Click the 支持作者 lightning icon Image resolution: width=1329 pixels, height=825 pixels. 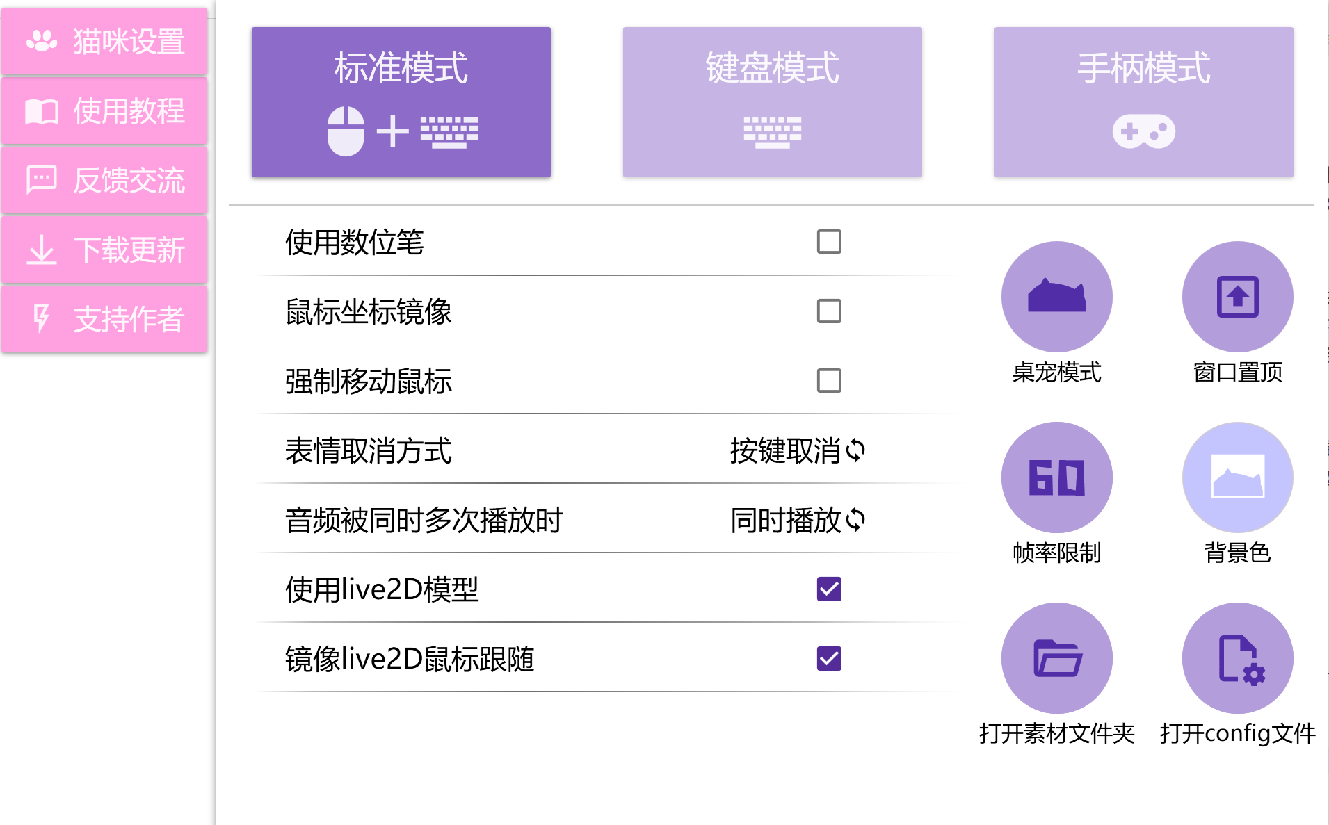pyautogui.click(x=104, y=318)
